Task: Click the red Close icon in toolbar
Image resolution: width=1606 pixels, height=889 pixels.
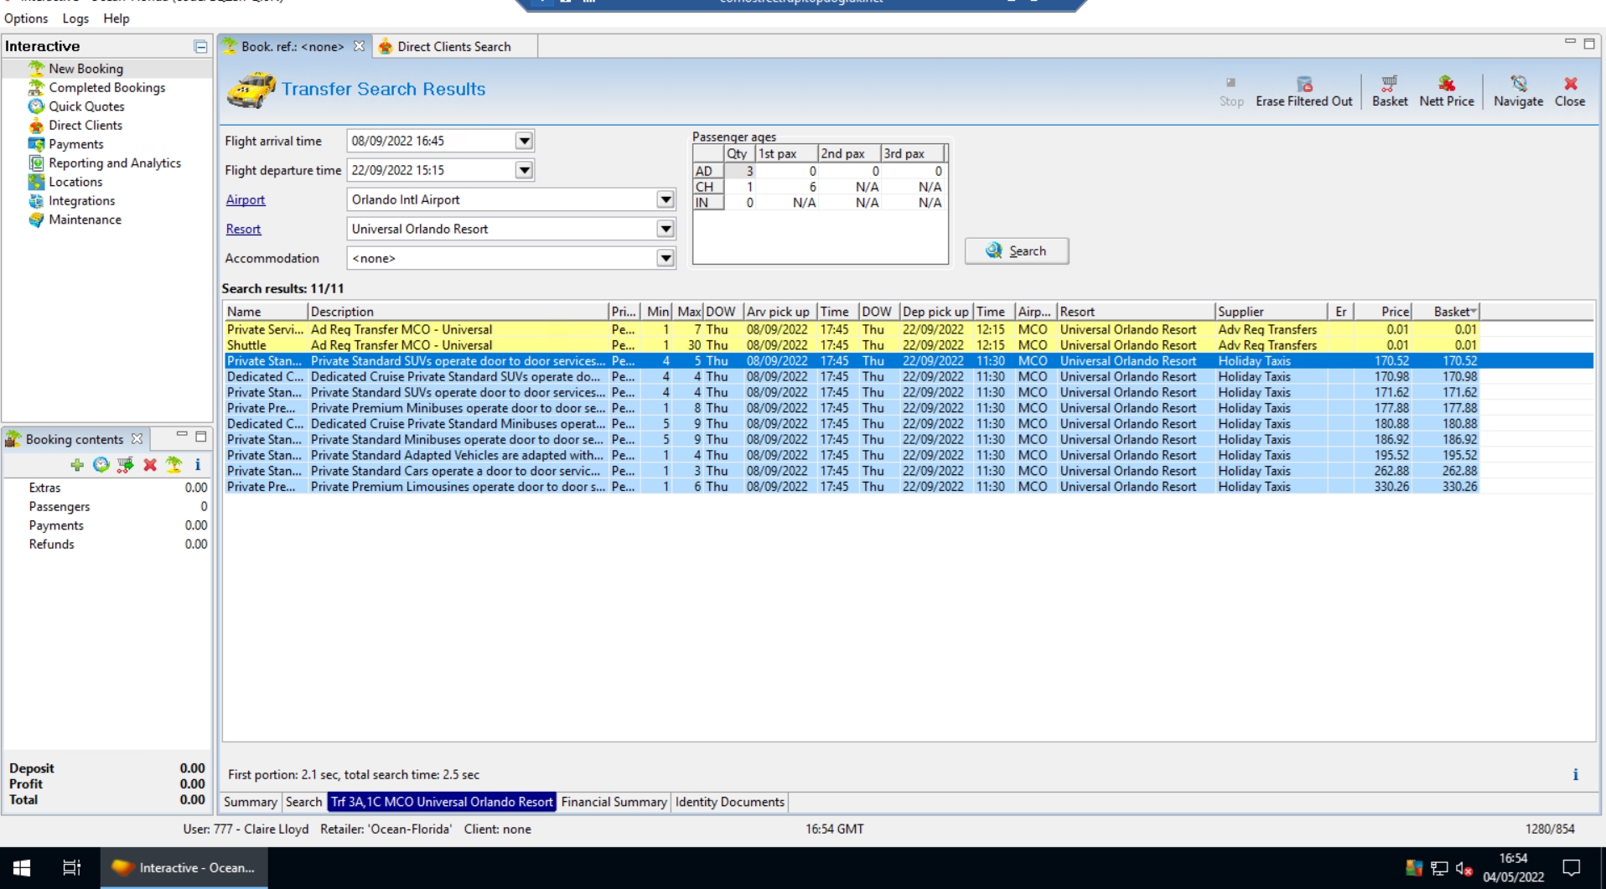Action: click(x=1570, y=91)
